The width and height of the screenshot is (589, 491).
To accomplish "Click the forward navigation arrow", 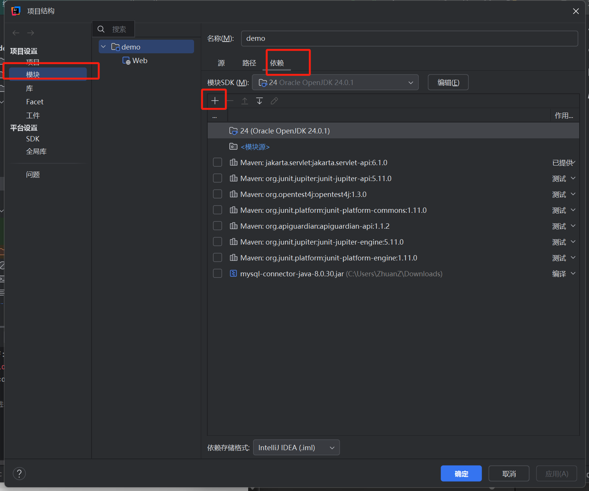I will tap(31, 33).
